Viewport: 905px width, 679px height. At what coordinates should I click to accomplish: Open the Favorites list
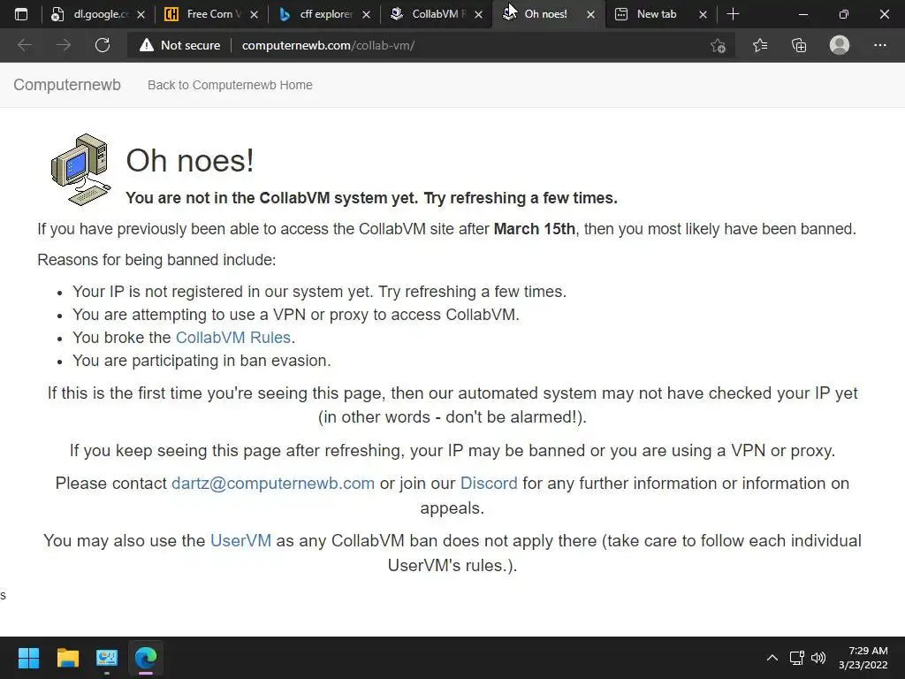[x=759, y=45]
